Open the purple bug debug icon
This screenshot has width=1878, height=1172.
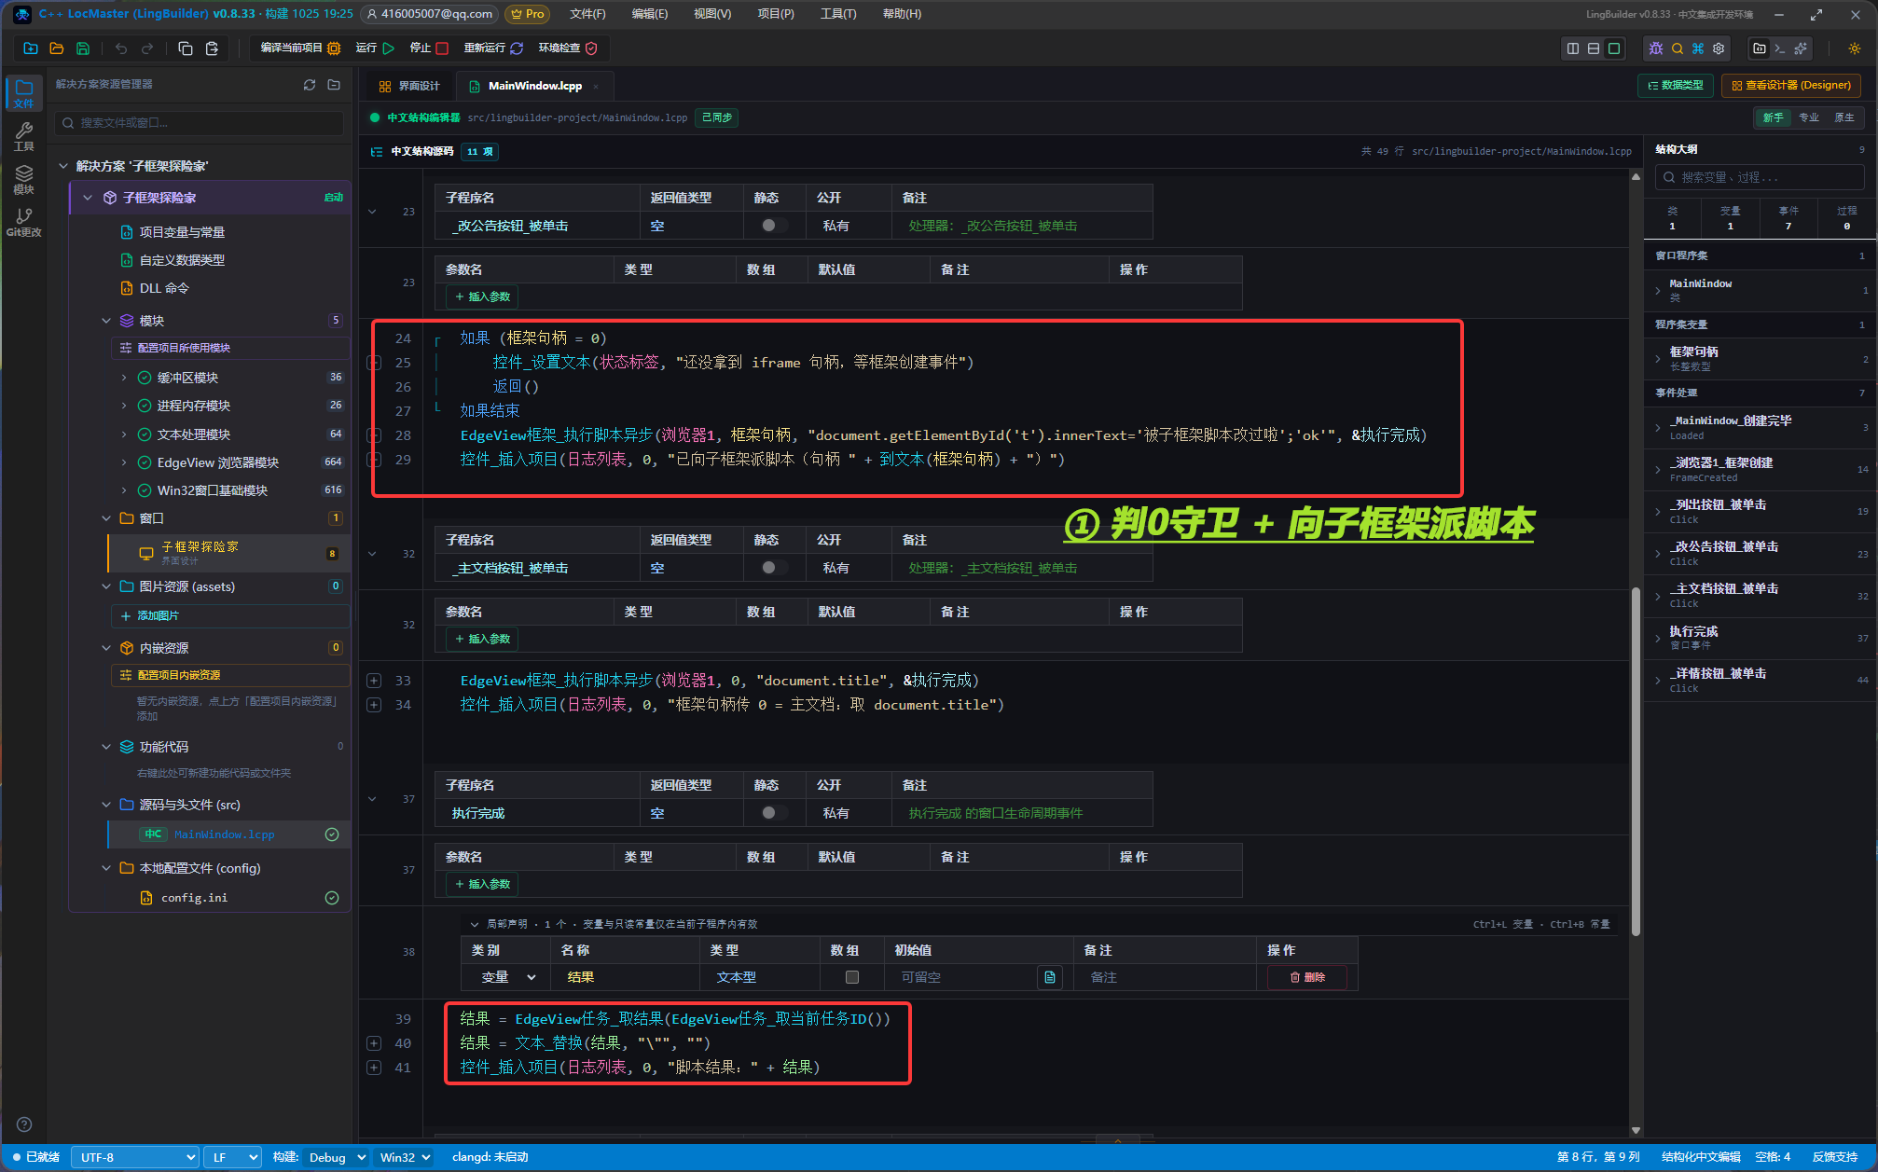(x=1656, y=48)
